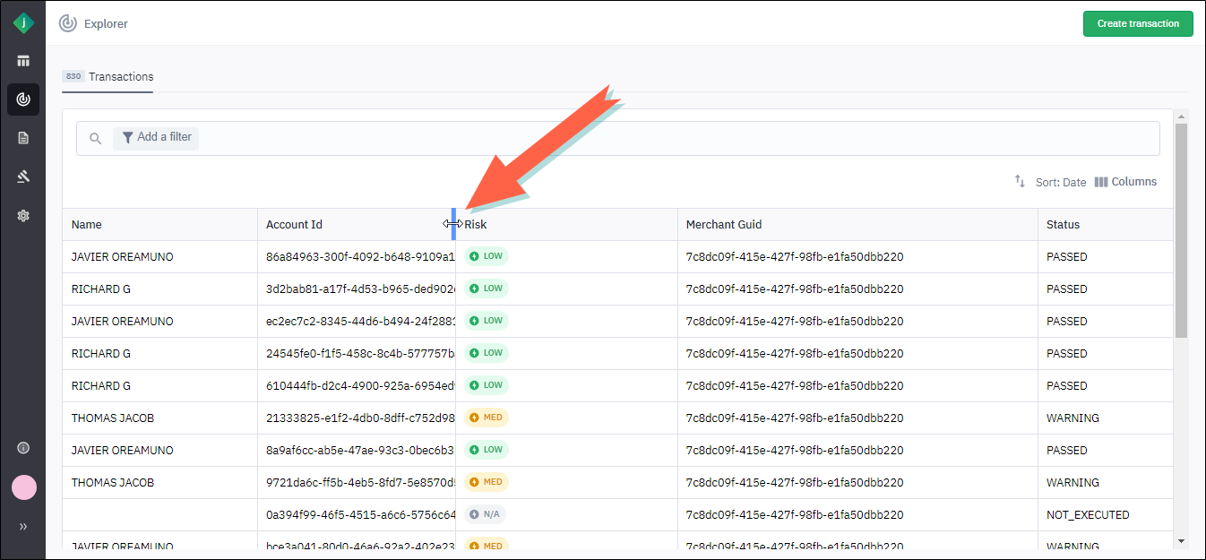Screen dimensions: 1206x560
Task: Open the table dashboard sidebar icon
Action: [x=23, y=61]
